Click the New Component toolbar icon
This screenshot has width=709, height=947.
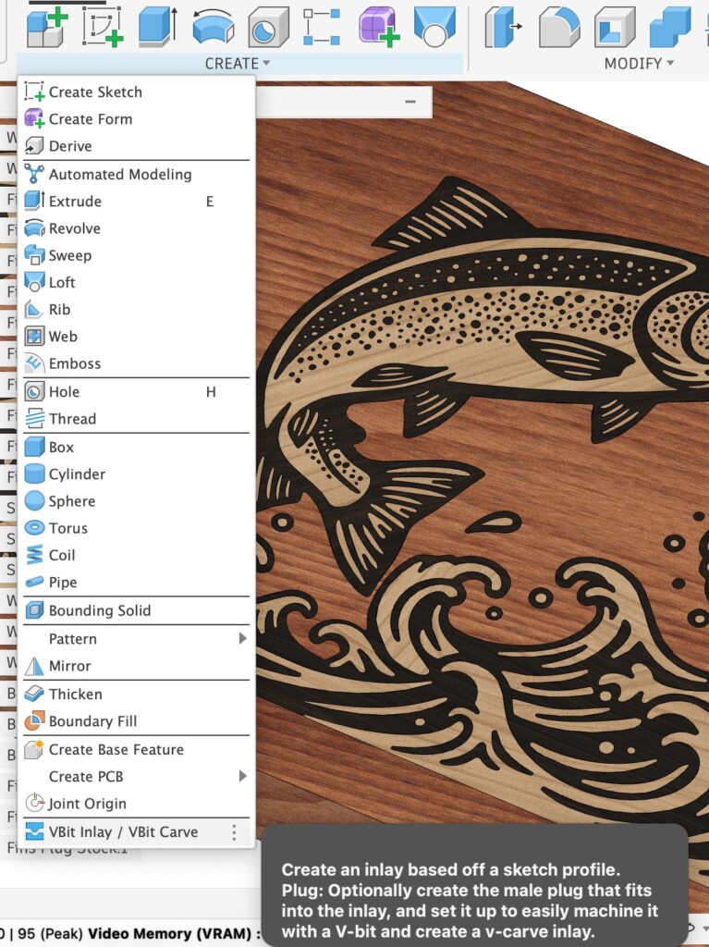point(46,26)
